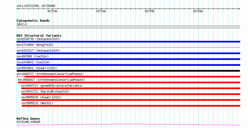Open the esv2714684 (Wong2012b) variant label
The height and width of the screenshot is (128, 248).
click(x=35, y=45)
